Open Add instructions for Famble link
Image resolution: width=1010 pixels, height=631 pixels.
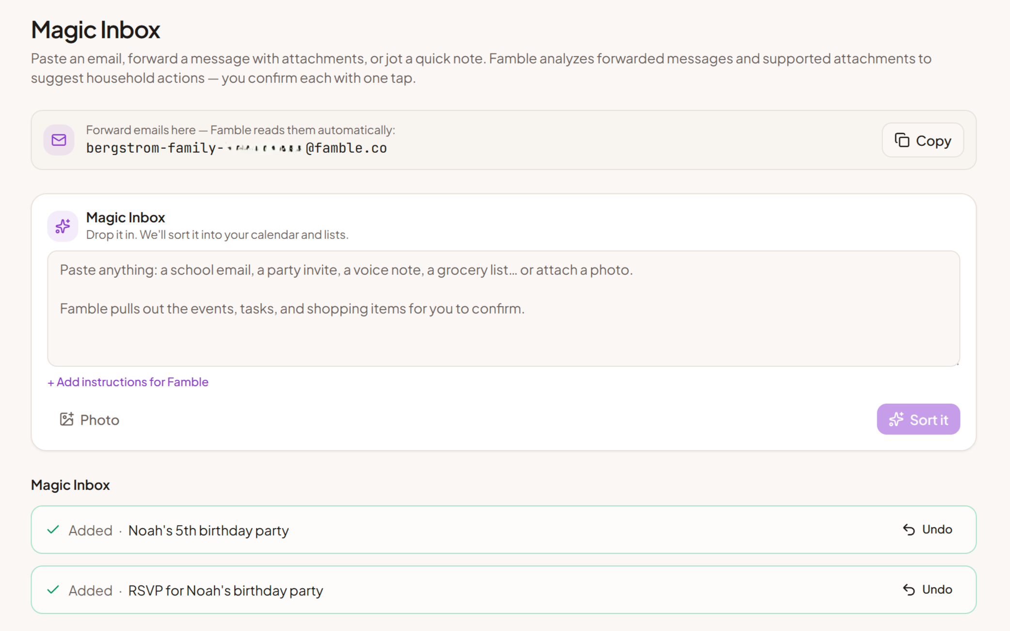[128, 382]
